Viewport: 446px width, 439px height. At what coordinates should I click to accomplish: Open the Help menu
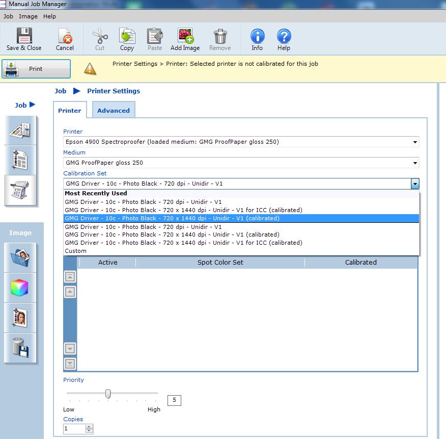pos(49,16)
